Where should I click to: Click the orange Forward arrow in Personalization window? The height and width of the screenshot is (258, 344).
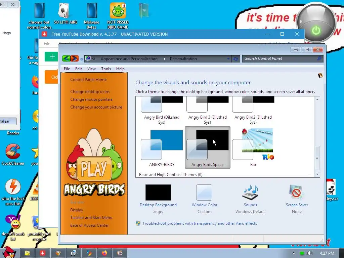pos(74,58)
